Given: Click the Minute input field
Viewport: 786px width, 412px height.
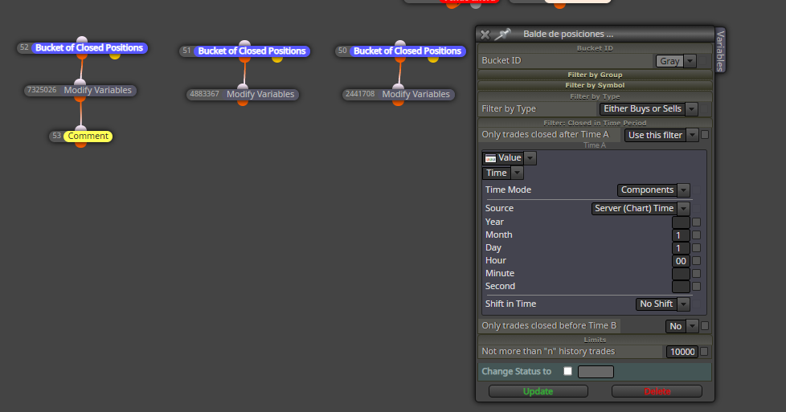Looking at the screenshot, I should click(x=681, y=274).
